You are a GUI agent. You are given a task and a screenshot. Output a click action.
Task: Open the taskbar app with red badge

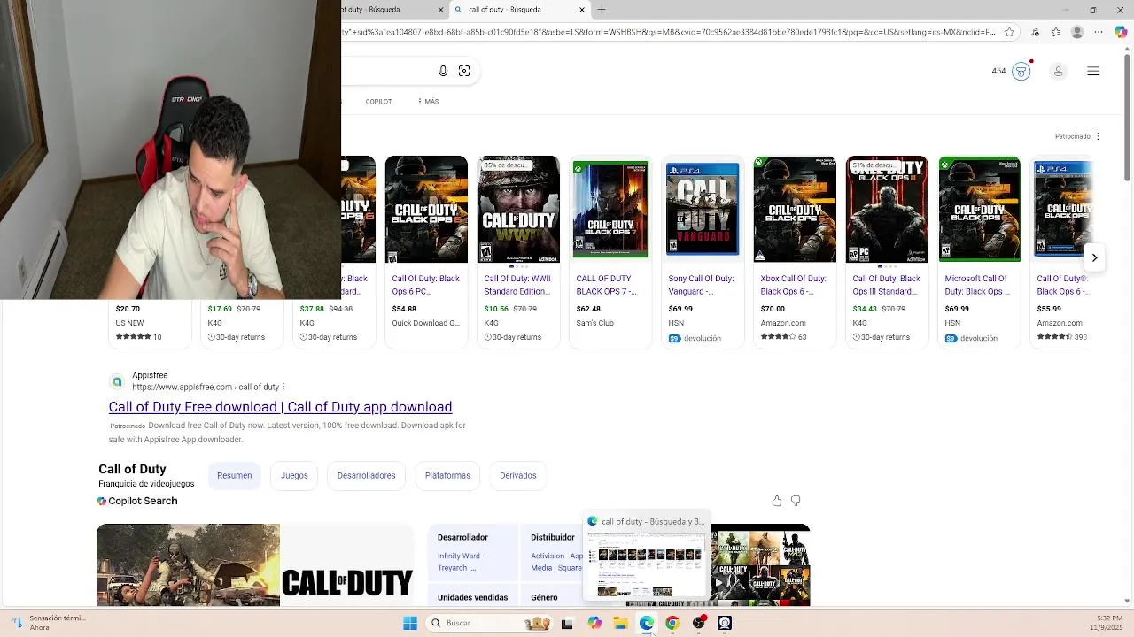(699, 623)
